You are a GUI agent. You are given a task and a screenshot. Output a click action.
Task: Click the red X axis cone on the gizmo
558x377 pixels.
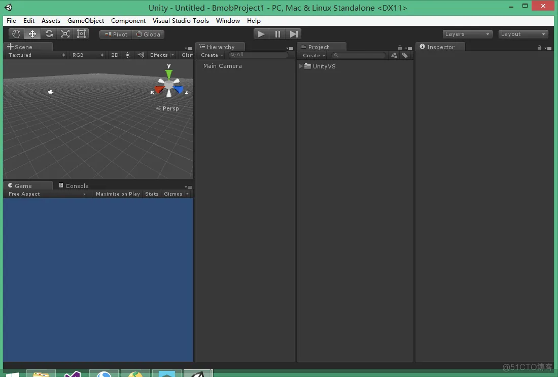coord(159,90)
